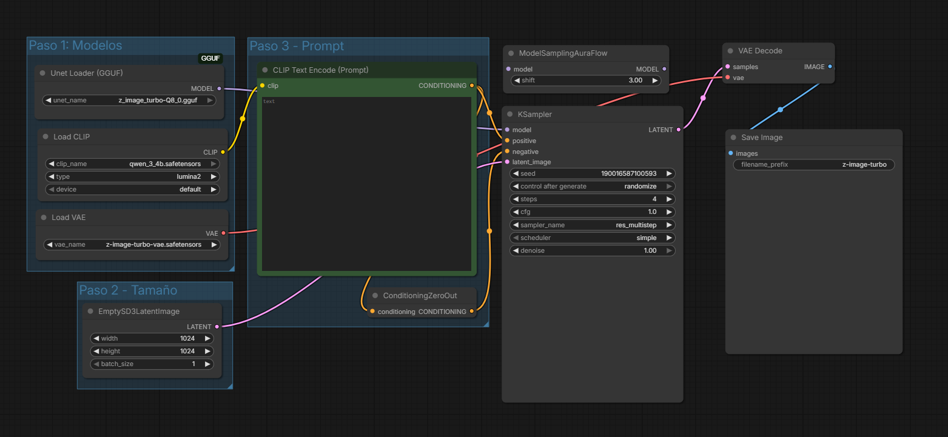This screenshot has height=437, width=948.
Task: Collapse the ConditioningZeroOut node
Action: 375,295
